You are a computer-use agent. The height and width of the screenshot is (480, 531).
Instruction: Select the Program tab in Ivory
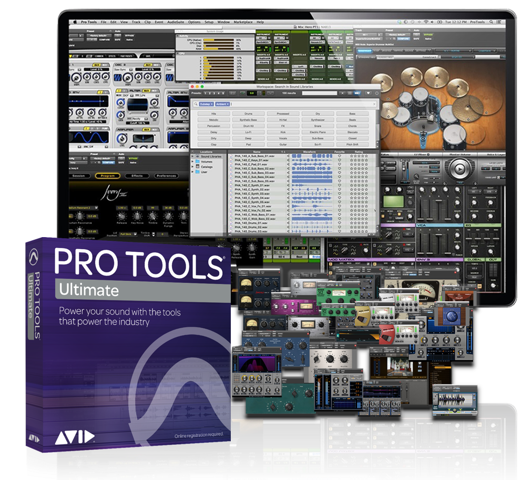click(108, 176)
